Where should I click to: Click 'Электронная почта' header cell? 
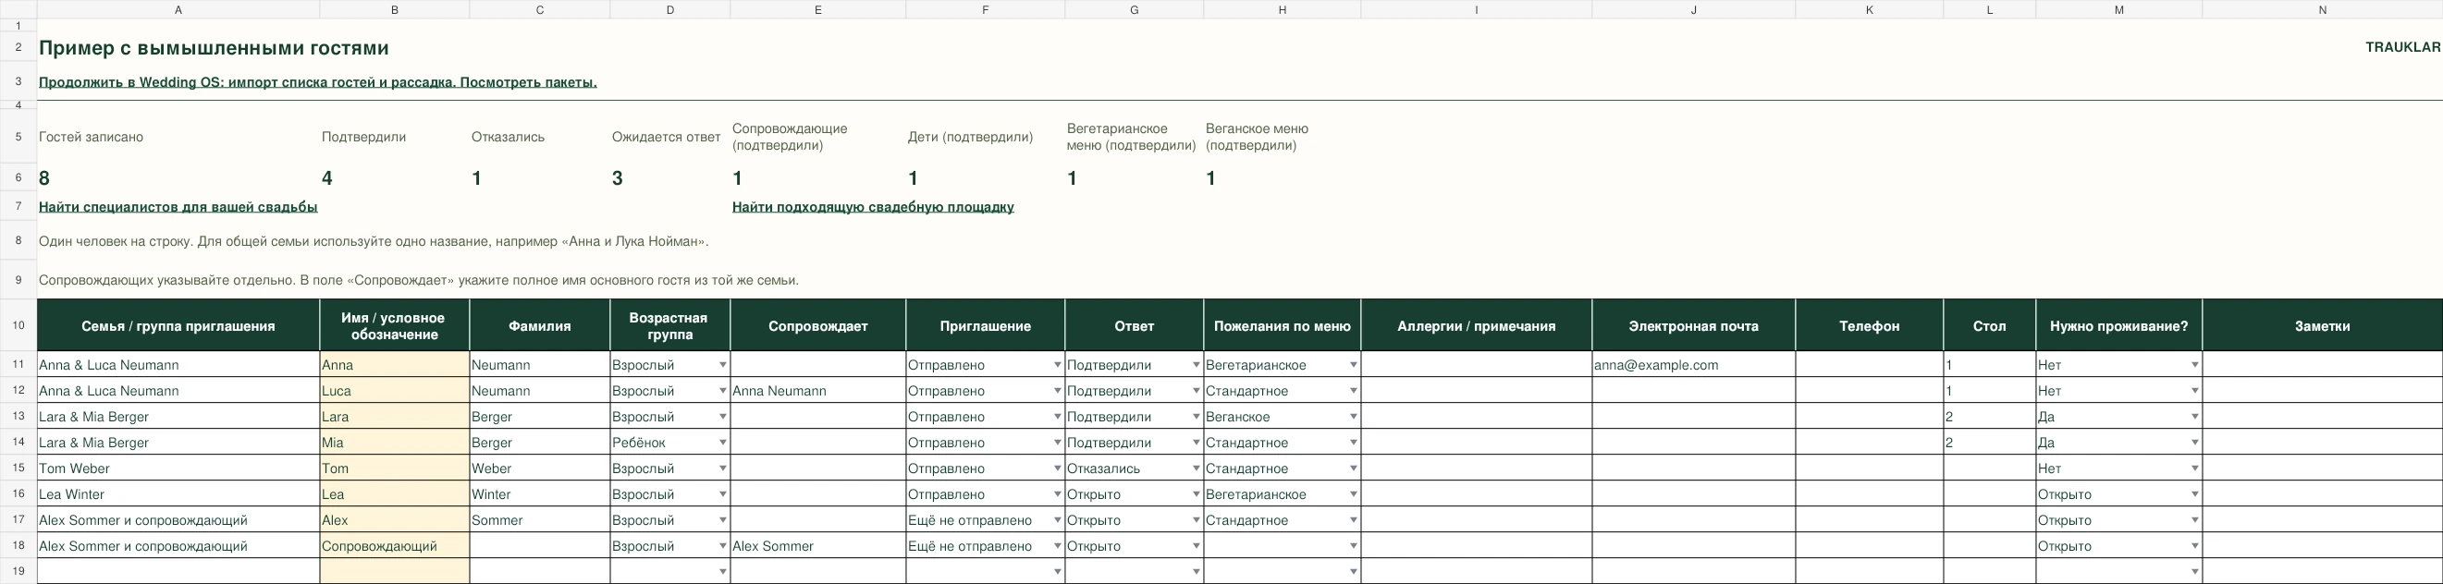1694,326
